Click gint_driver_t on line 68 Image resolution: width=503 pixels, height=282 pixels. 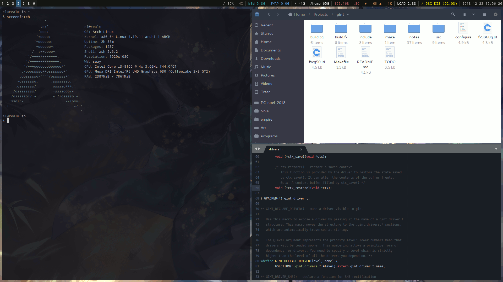[x=296, y=198]
